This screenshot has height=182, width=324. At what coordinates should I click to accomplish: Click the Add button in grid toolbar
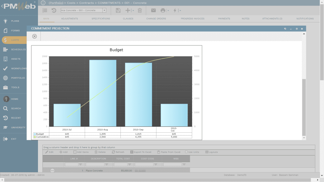tap(63, 152)
